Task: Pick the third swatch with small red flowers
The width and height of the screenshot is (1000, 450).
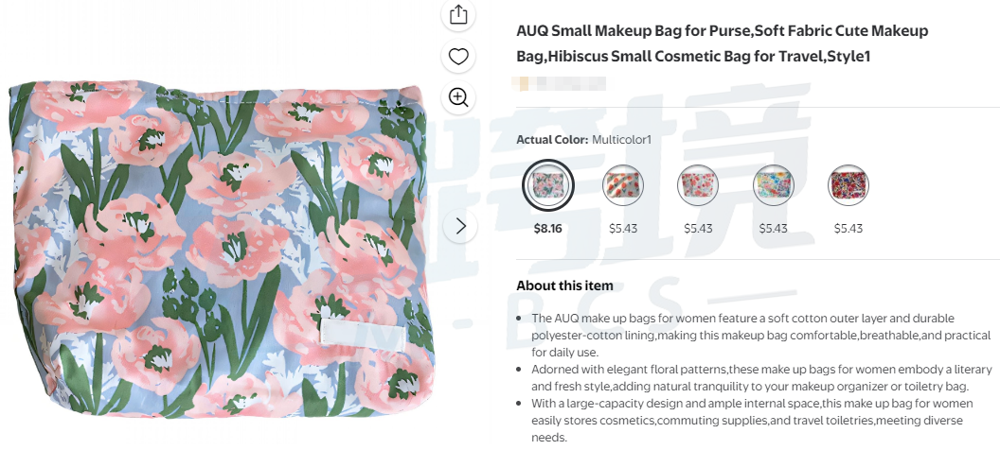Action: (x=698, y=185)
